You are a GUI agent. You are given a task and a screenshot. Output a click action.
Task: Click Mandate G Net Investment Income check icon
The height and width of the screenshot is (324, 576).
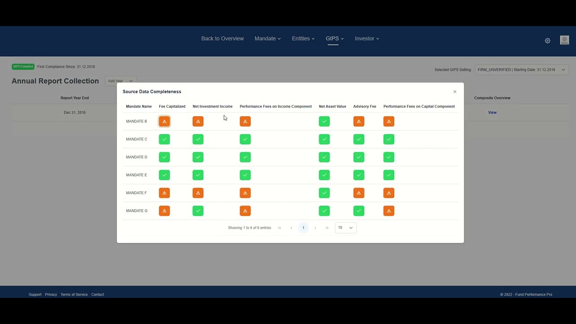[198, 211]
